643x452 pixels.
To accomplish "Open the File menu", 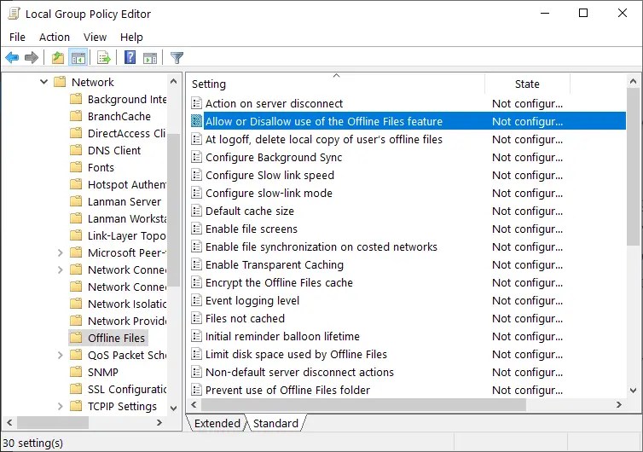I will pos(17,38).
